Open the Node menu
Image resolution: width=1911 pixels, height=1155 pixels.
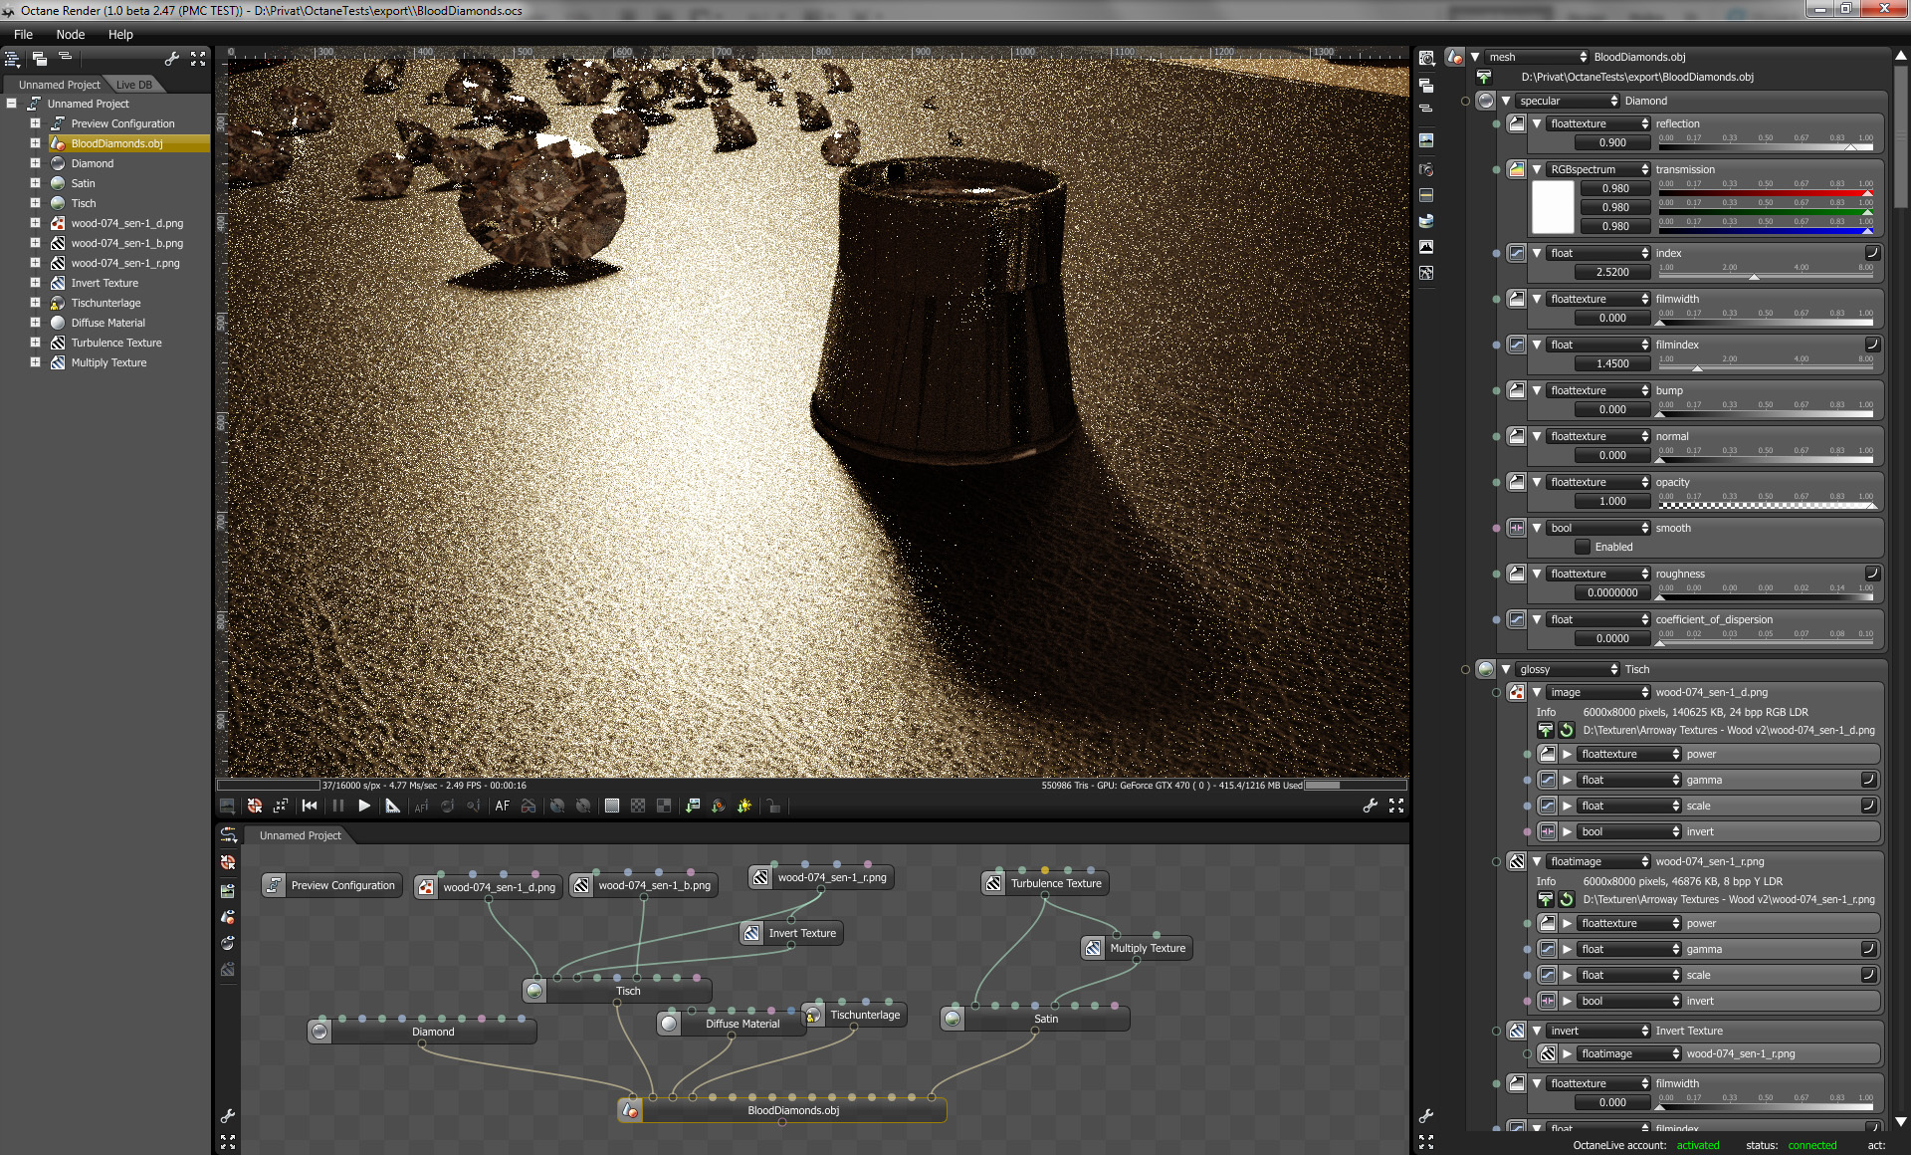70,34
